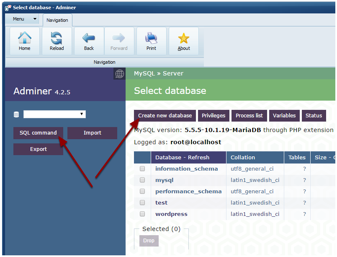Viewport: 337px width, 257px height.
Task: Click the Create new database button
Action: pyautogui.click(x=165, y=116)
